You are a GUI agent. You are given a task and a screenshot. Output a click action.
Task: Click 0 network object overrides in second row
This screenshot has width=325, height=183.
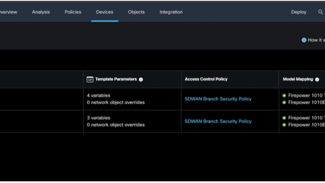coord(116,125)
